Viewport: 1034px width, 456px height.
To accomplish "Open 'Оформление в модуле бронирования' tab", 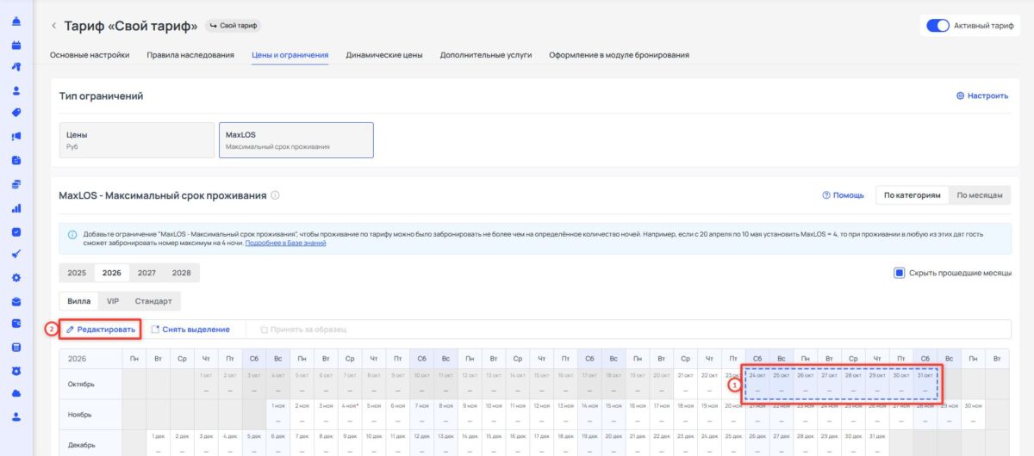I will click(x=619, y=55).
